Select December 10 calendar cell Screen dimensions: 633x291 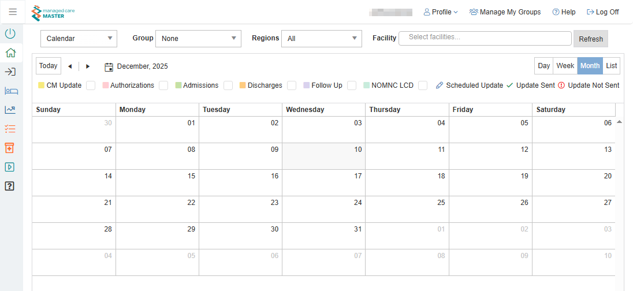click(x=324, y=156)
